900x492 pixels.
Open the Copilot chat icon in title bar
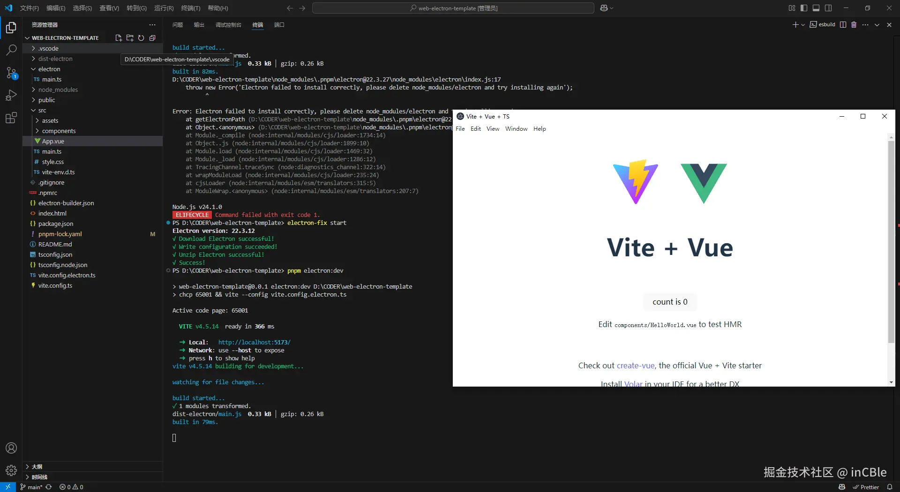click(x=604, y=8)
